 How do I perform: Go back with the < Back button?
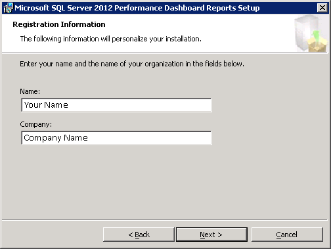point(139,235)
